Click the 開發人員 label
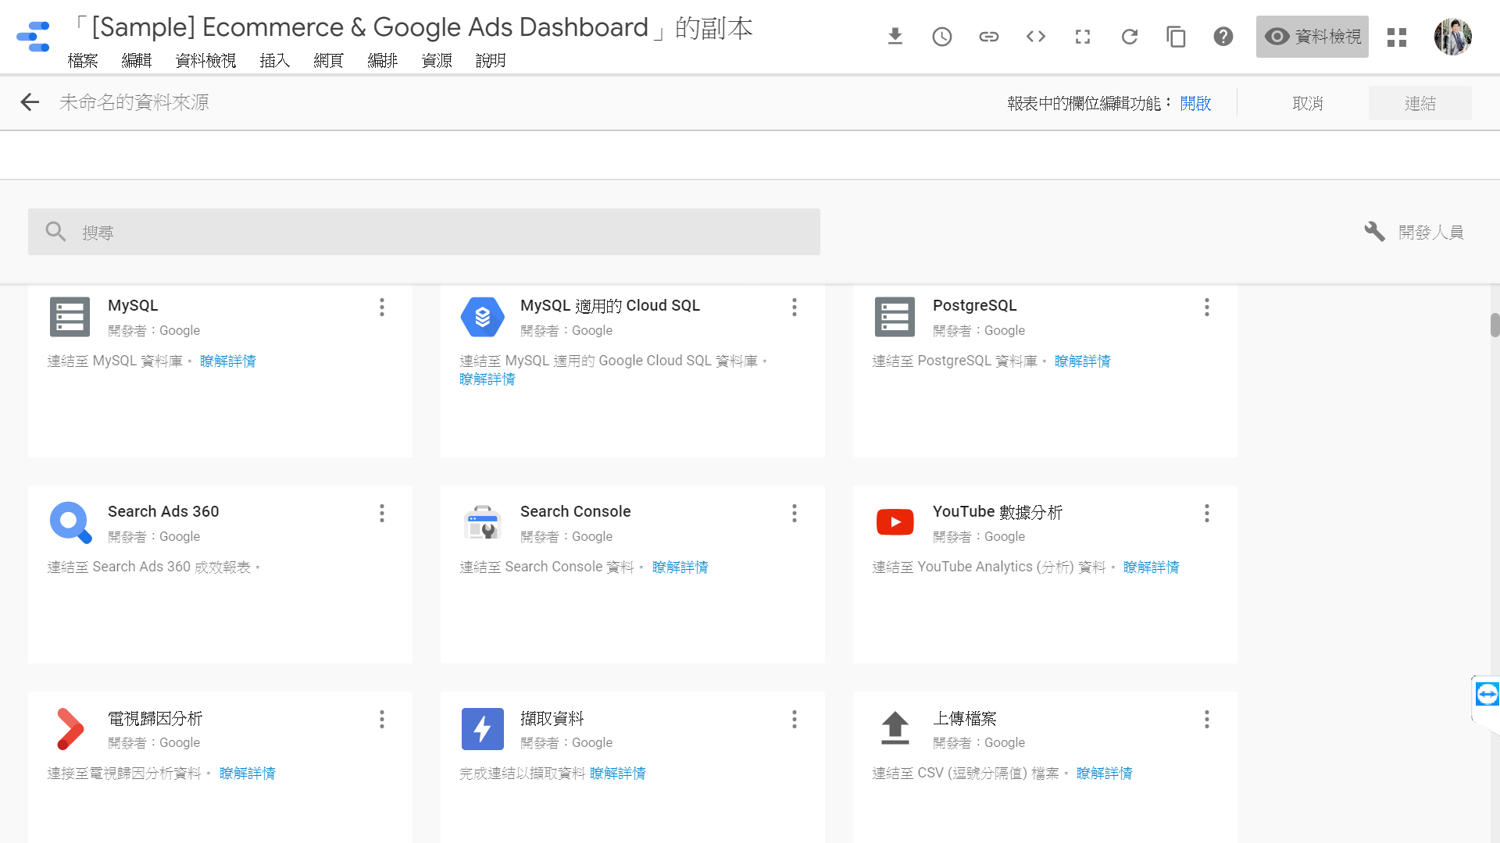Viewport: 1500px width, 843px height. [1431, 232]
